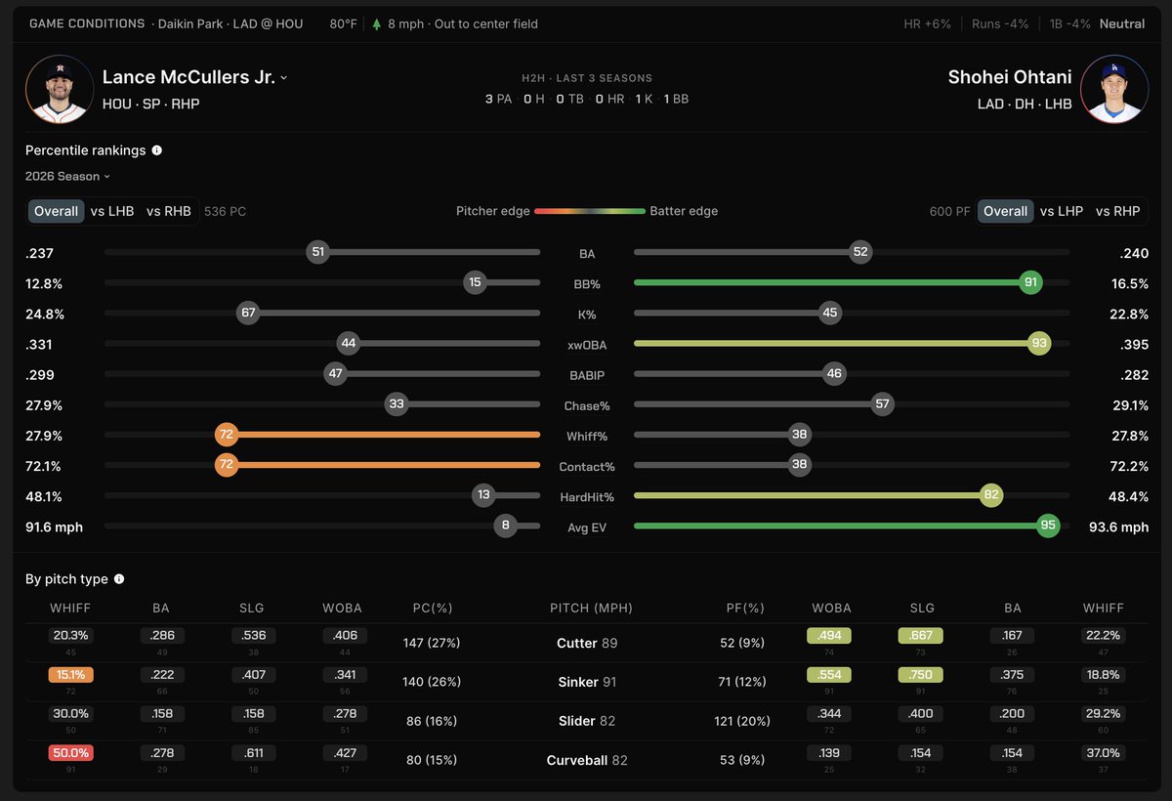Click the xwOBA stat label
Image resolution: width=1172 pixels, height=801 pixels.
click(x=587, y=345)
